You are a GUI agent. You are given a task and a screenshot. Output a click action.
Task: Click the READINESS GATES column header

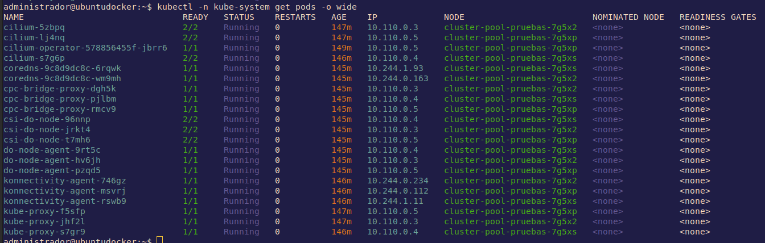[x=718, y=17]
